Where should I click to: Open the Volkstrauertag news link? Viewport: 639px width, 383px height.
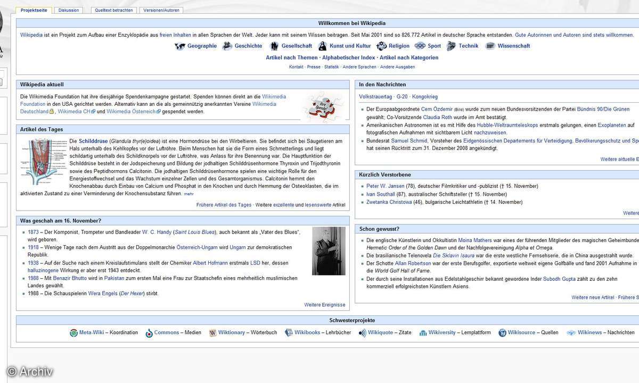tap(375, 97)
